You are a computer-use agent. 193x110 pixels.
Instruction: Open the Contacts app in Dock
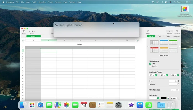pos(92,105)
